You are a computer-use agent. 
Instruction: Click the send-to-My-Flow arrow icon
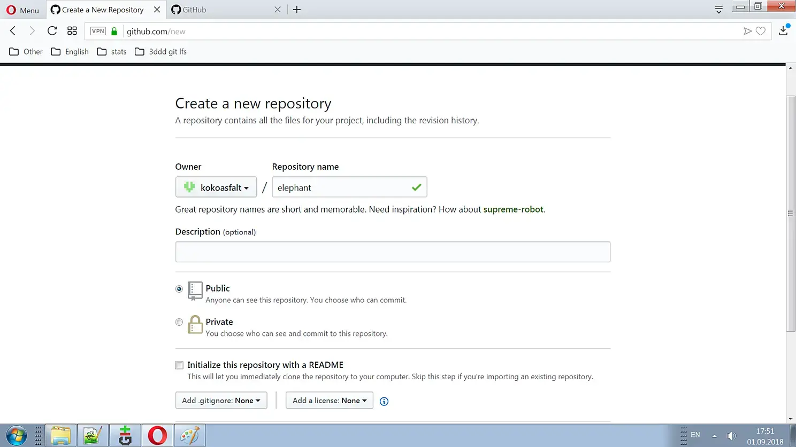click(748, 32)
